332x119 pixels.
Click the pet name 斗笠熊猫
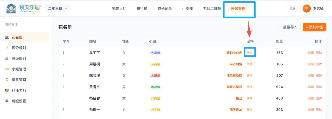pos(236,64)
